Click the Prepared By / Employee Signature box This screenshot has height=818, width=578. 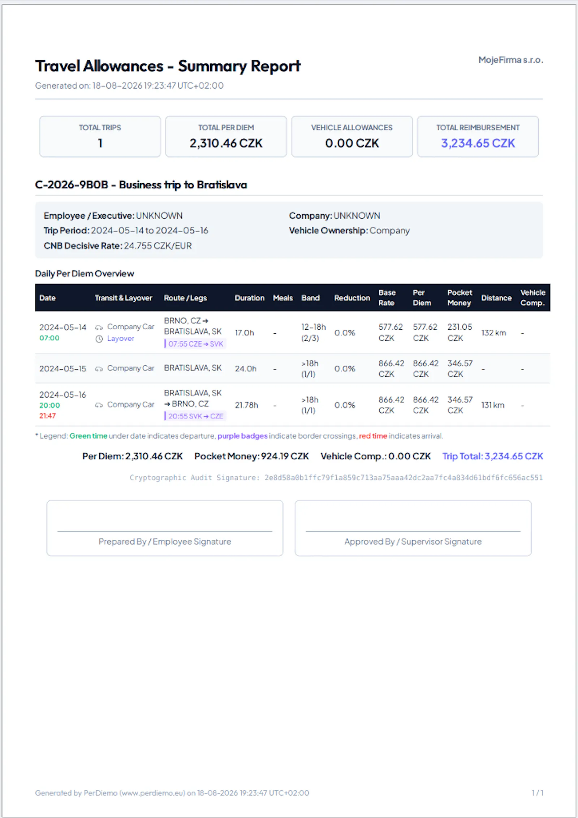[165, 528]
